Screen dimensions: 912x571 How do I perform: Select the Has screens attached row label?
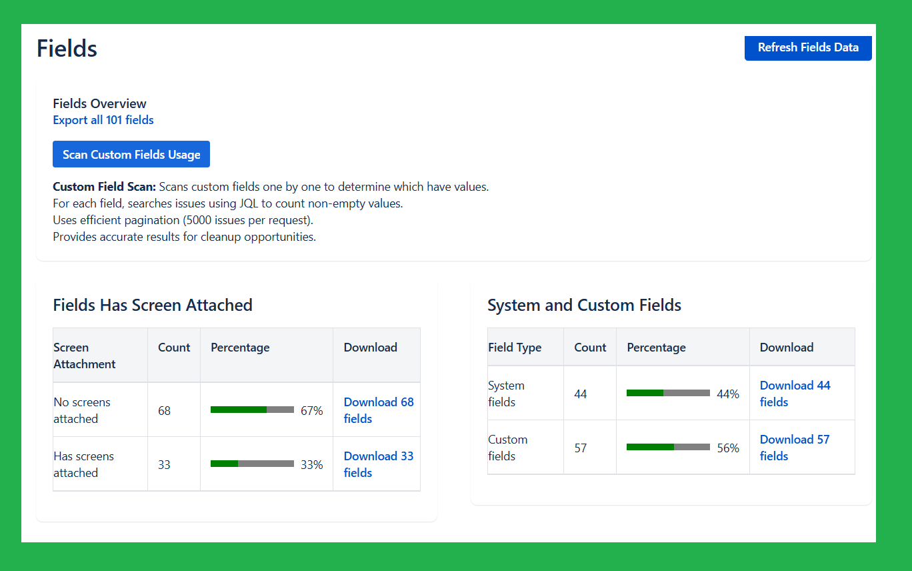[x=83, y=464]
